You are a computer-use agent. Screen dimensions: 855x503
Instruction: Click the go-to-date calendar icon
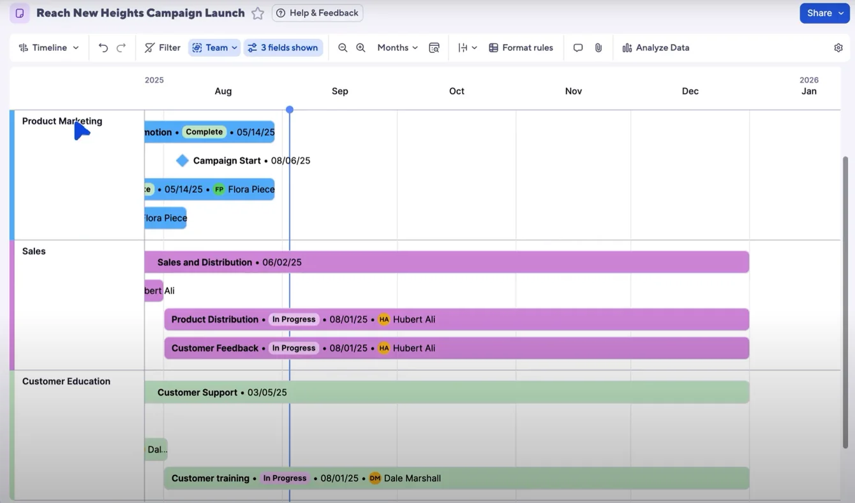point(435,48)
